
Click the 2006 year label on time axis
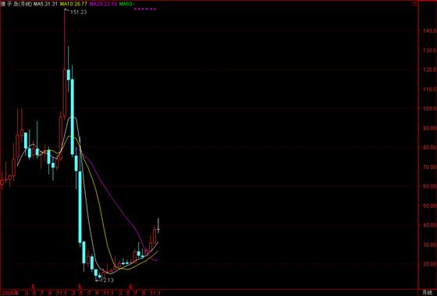(x=10, y=293)
